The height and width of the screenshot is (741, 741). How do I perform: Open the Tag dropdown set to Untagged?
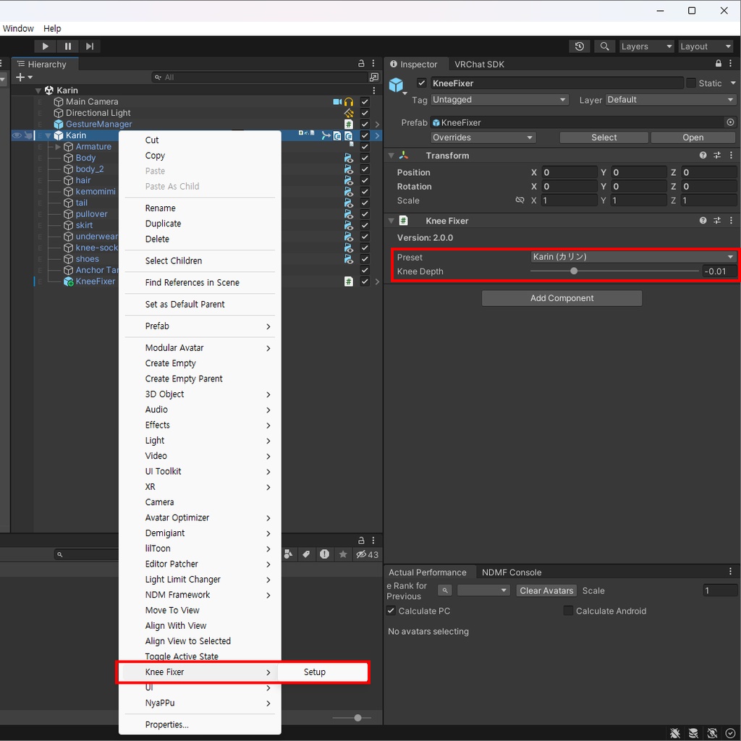click(x=499, y=100)
